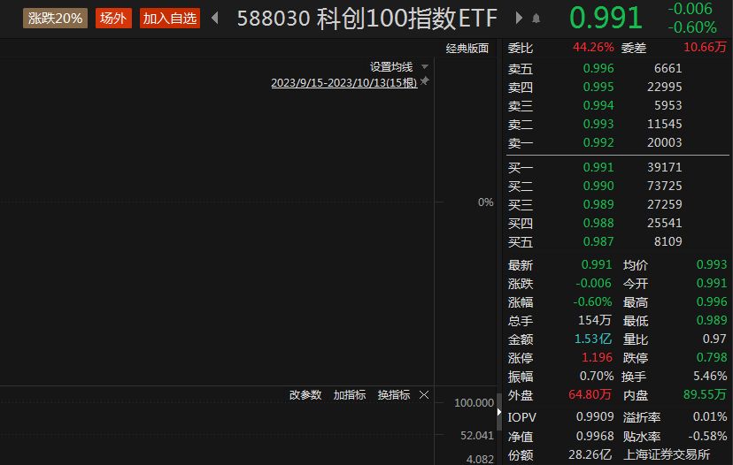
Task: Click the 最低 value 0.989
Action: (x=712, y=320)
